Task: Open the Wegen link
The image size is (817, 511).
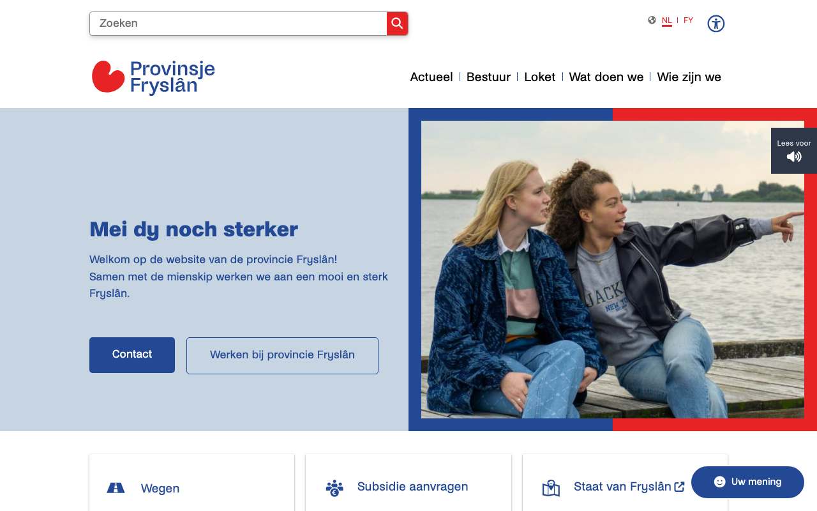Action: click(x=160, y=489)
